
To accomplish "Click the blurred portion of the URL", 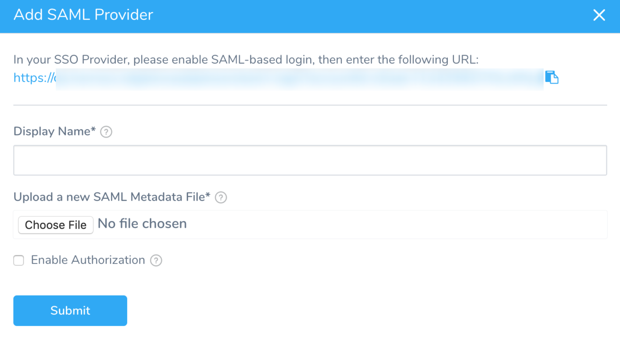I will (300, 79).
